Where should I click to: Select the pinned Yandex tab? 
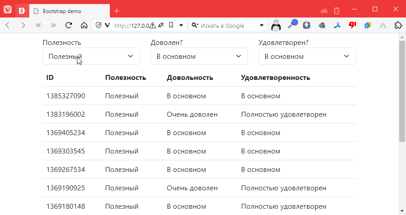[x=21, y=11]
